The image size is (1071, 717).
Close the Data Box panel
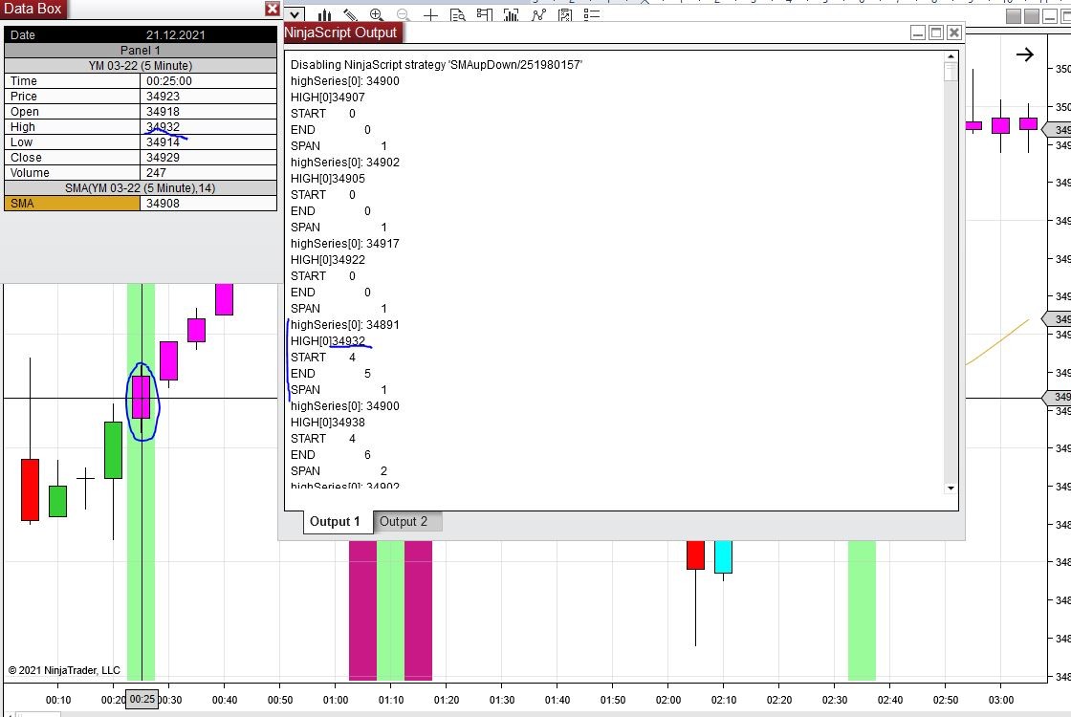(272, 9)
